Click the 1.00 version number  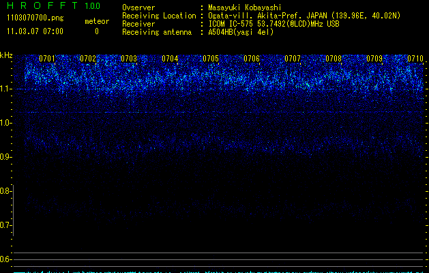93,5
